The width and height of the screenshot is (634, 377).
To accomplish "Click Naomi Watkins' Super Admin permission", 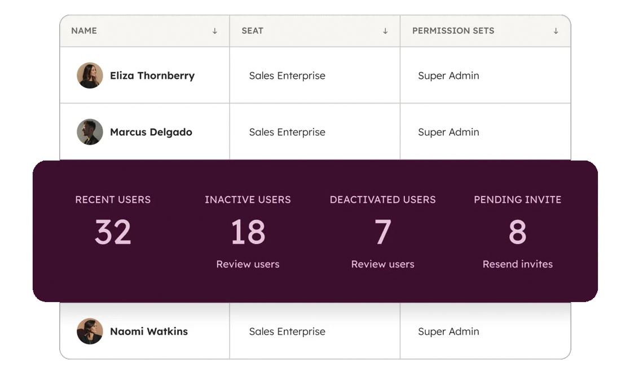I will pyautogui.click(x=448, y=331).
